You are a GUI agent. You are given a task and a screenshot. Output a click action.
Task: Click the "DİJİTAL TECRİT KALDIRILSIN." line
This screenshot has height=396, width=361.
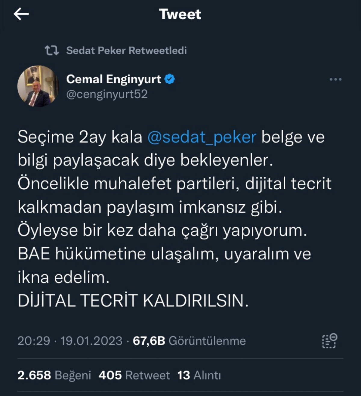[x=133, y=300]
